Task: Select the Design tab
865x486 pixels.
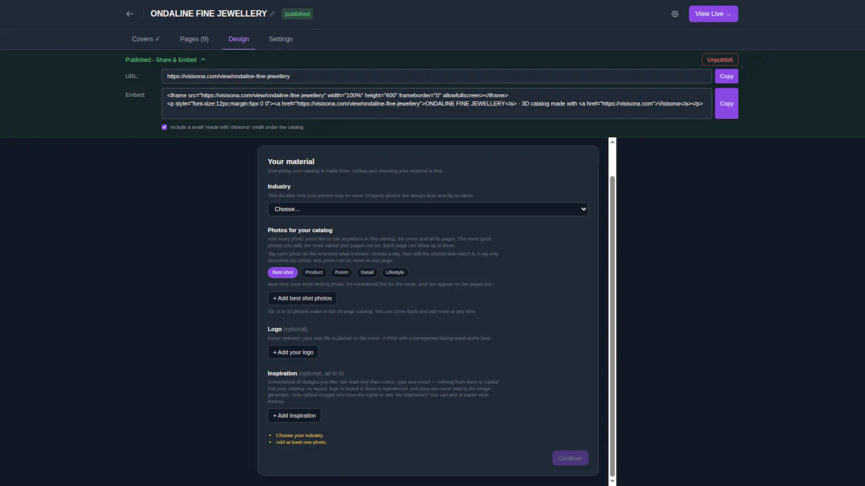Action: coord(238,39)
